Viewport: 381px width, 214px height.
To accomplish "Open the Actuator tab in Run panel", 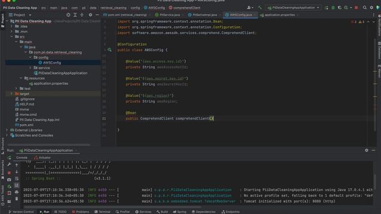I will point(42,158).
